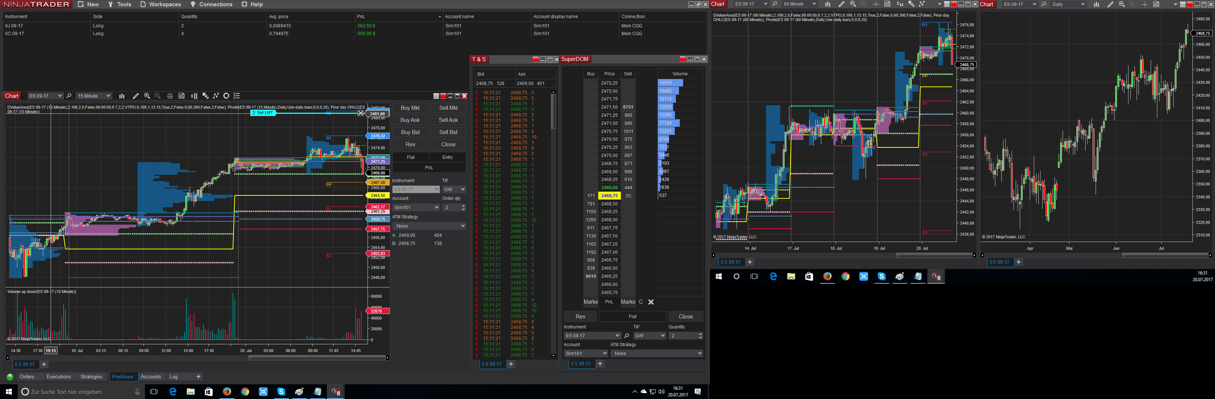Open bar type selector in 15 Minute chart
This screenshot has height=399, width=1215.
coord(122,96)
